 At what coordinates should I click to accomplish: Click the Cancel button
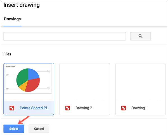click(x=39, y=129)
